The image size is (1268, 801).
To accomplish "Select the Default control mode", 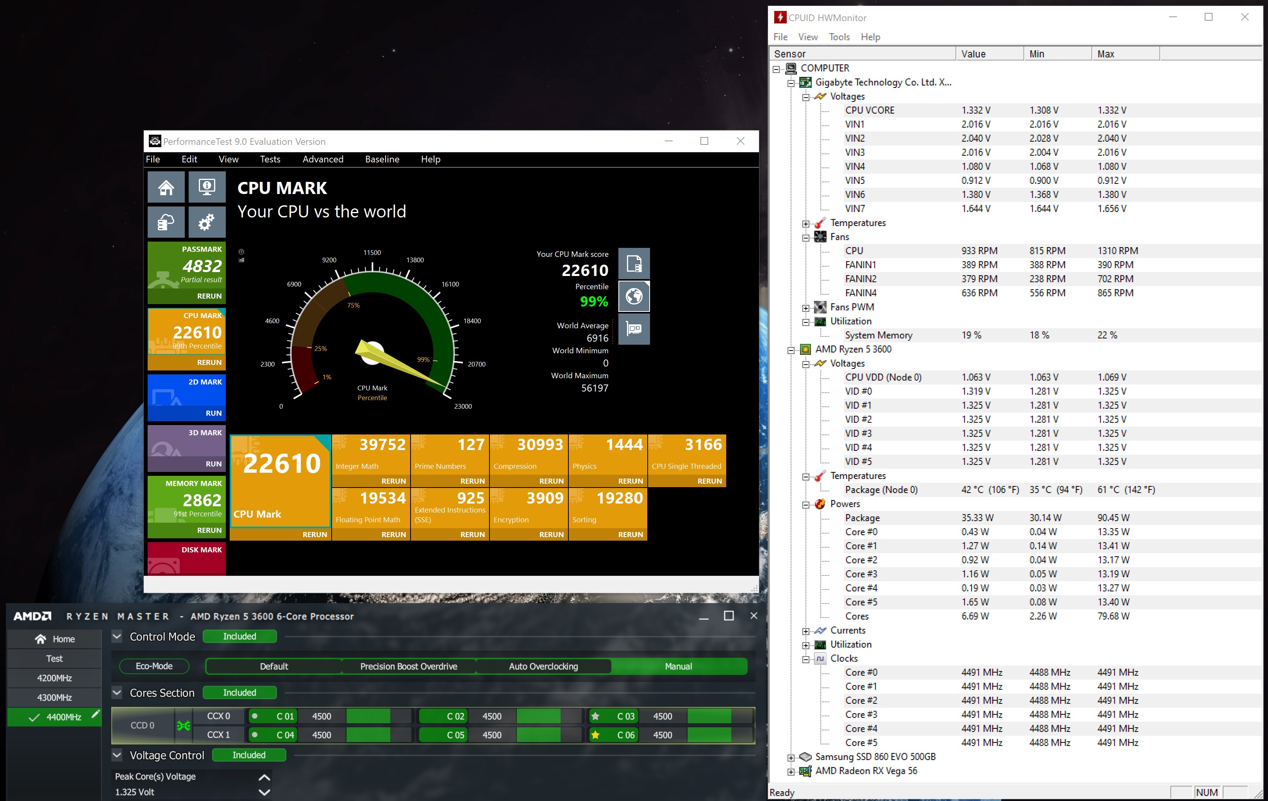I will [x=274, y=666].
